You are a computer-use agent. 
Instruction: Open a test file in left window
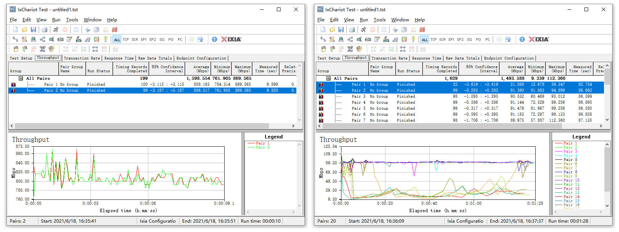(24, 30)
